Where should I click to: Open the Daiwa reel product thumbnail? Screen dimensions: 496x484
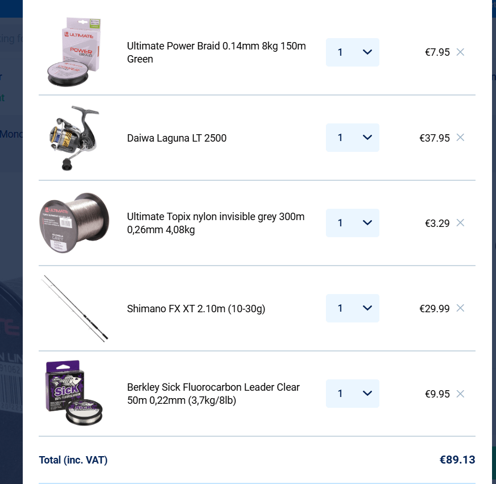pos(73,138)
